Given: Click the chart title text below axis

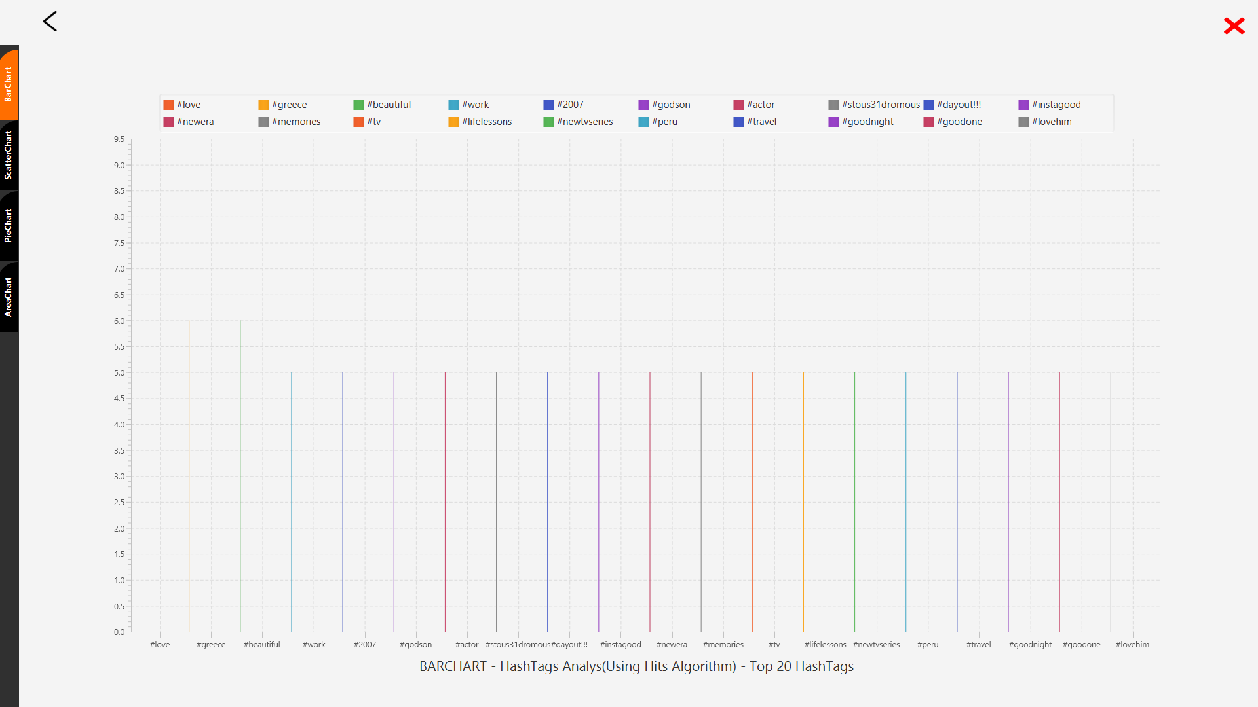Looking at the screenshot, I should point(636,666).
